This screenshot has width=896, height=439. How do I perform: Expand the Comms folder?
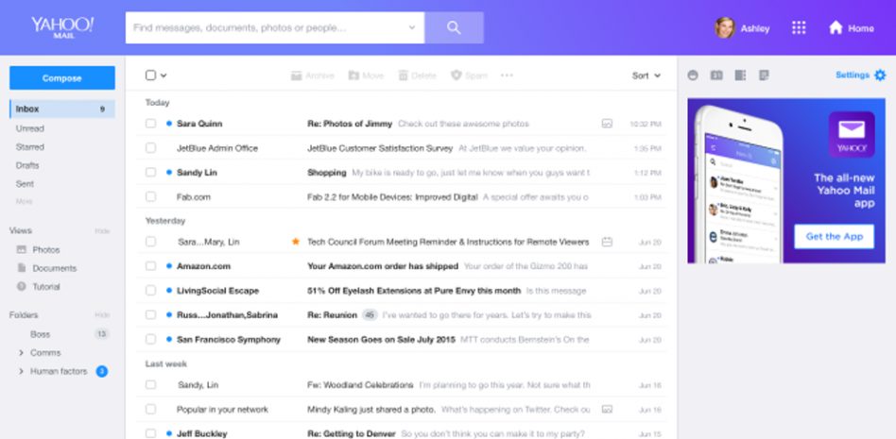click(21, 353)
